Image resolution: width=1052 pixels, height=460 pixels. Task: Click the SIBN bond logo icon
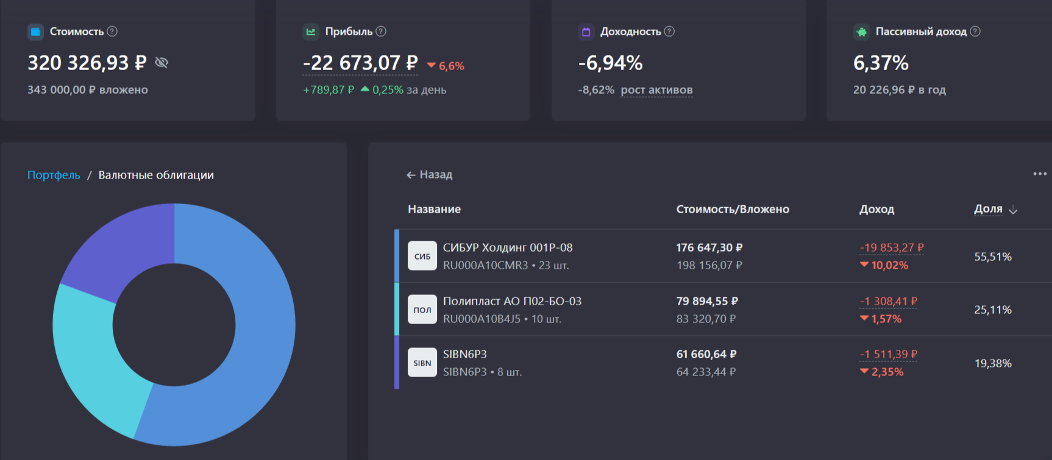[422, 363]
